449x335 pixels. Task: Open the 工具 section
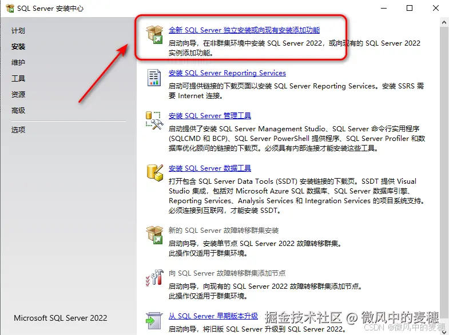18,79
